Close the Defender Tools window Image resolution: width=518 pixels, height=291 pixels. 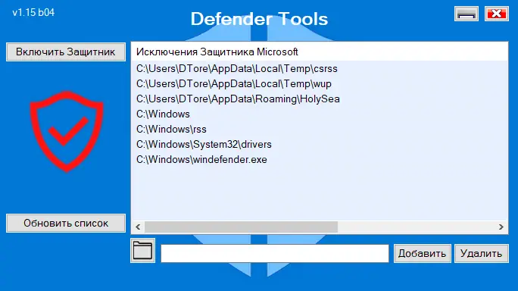497,14
